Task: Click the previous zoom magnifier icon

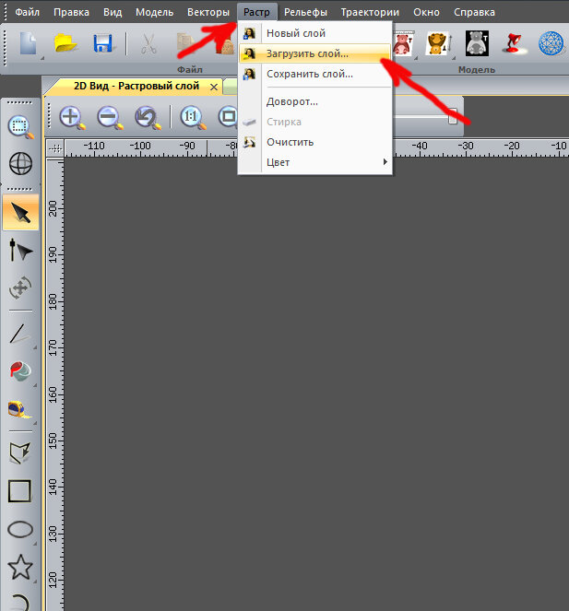Action: pyautogui.click(x=148, y=117)
